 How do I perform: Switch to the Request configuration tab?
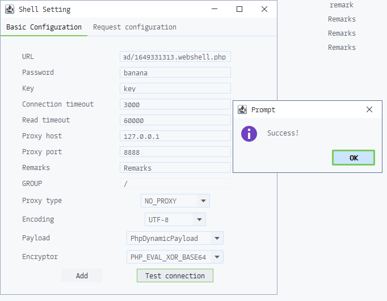pos(134,27)
